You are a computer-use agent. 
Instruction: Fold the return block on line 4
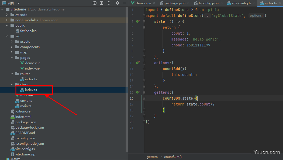click(144, 27)
